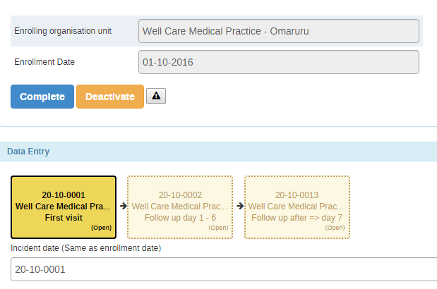Image resolution: width=437 pixels, height=289 pixels.
Task: Click (Open) status in First visit box
Action: 101,228
